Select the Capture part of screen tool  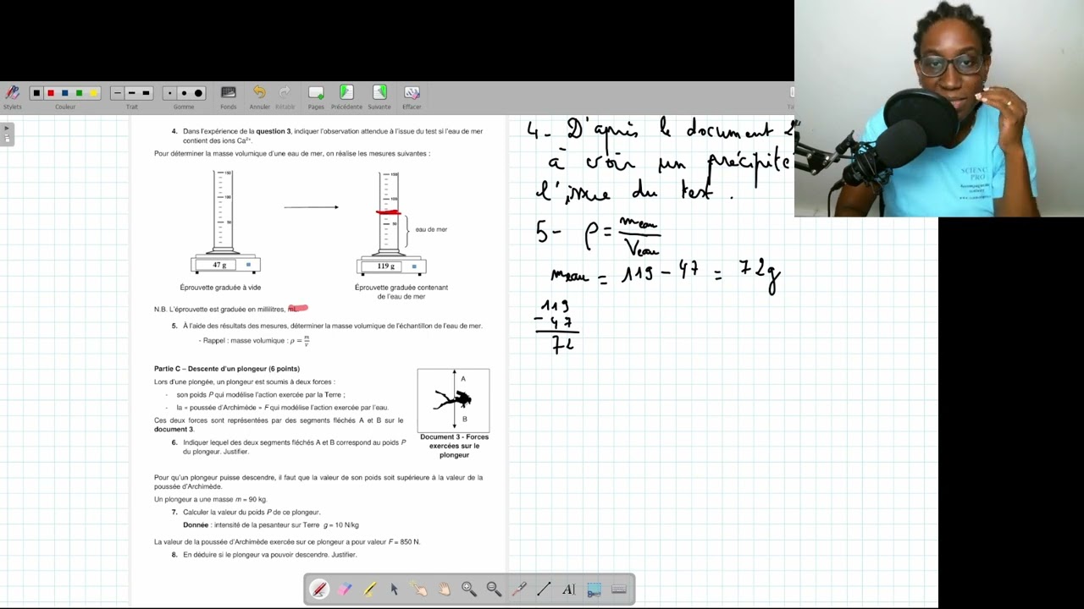pyautogui.click(x=594, y=590)
